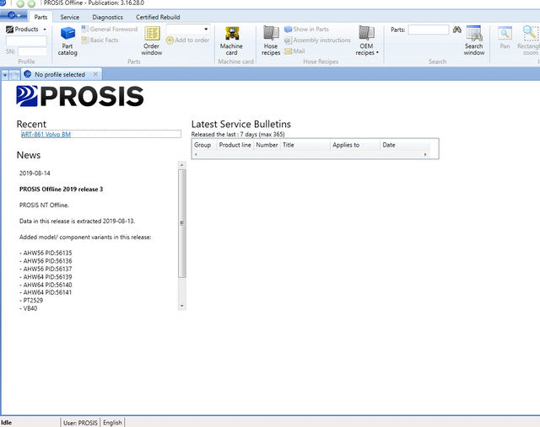Open the Certified Rebuild tab
The height and width of the screenshot is (427, 540).
pos(159,17)
